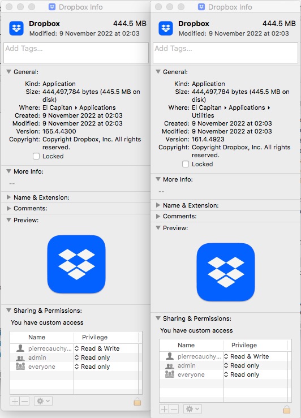Click everyone group icon in right window
The image size is (301, 418).
pyautogui.click(x=170, y=374)
